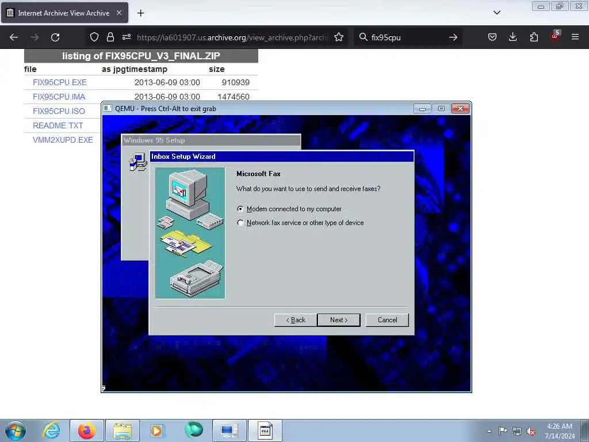
Task: Click the green round app taskbar icon
Action: click(194, 430)
